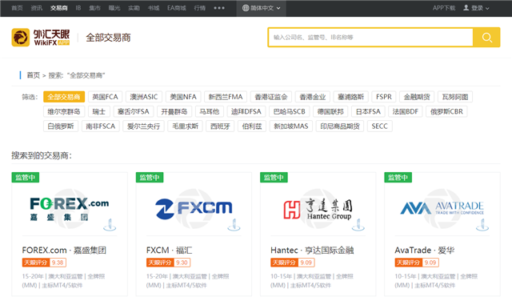The width and height of the screenshot is (512, 301).
Task: Select 交易商 in the top navigation
Action: click(58, 8)
